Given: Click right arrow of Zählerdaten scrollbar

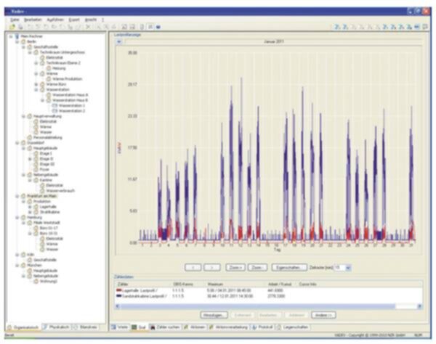Looking at the screenshot, I should (419, 306).
